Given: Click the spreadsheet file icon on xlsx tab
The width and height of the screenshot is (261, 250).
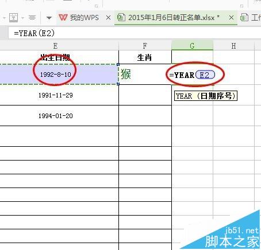Looking at the screenshot, I should 121,18.
